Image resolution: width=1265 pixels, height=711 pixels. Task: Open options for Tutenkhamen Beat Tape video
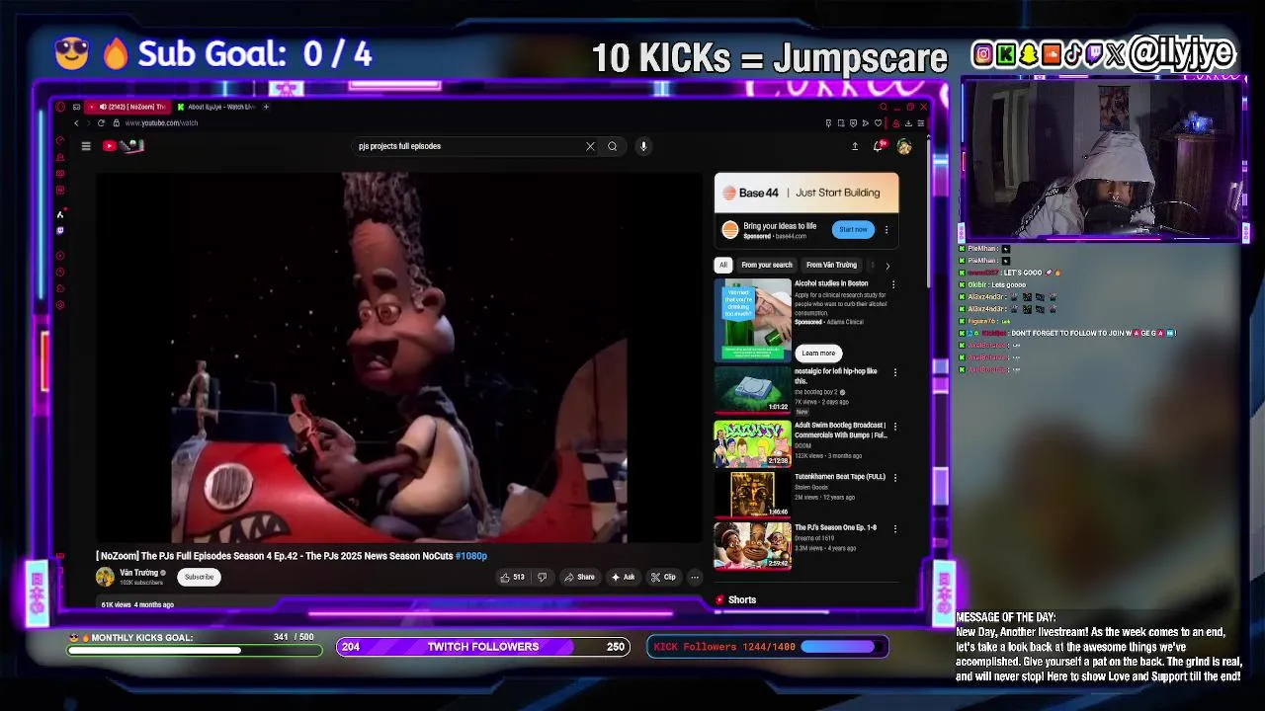point(895,478)
